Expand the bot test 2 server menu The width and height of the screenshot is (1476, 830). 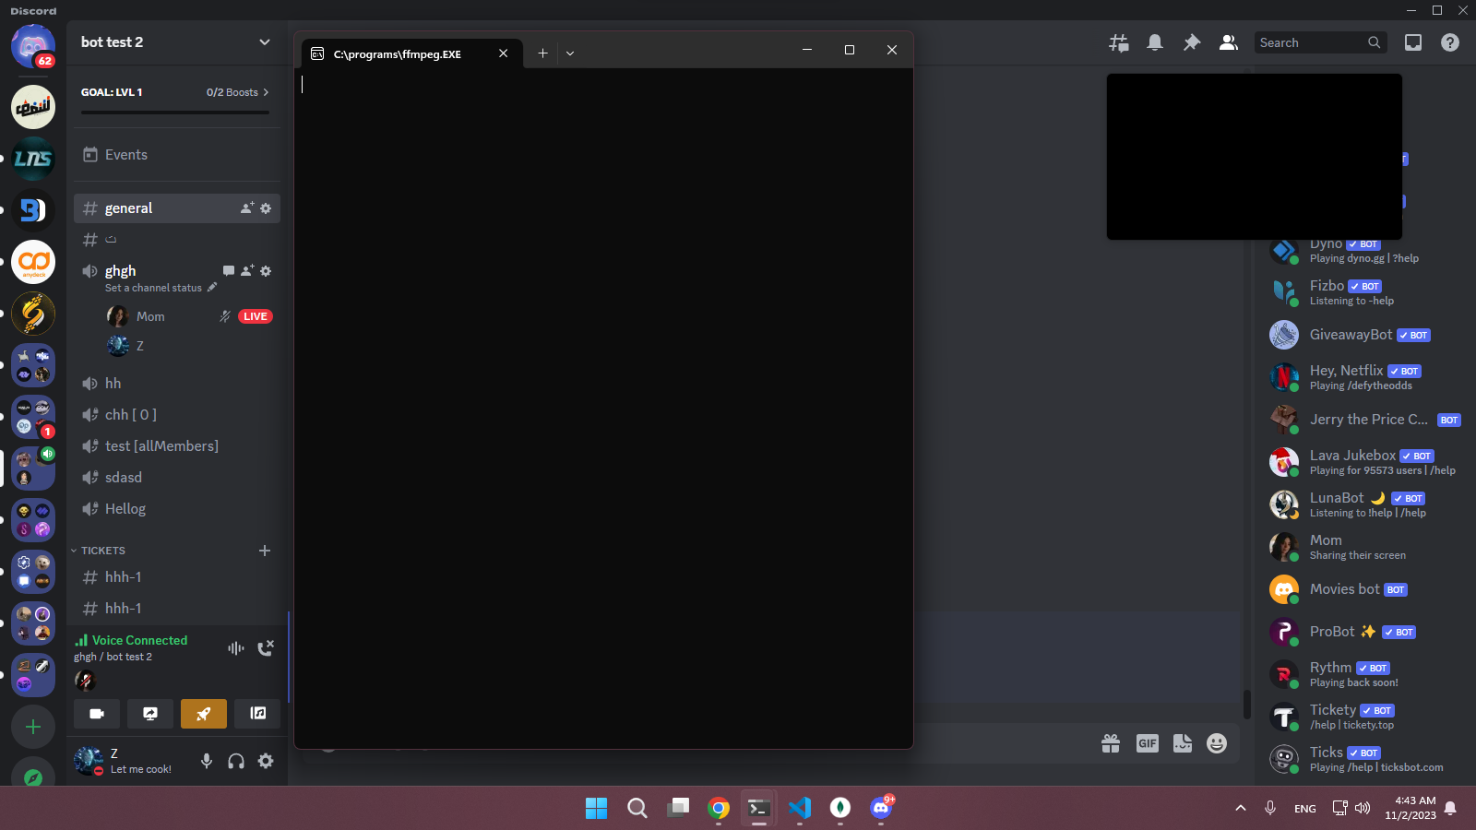(x=265, y=42)
